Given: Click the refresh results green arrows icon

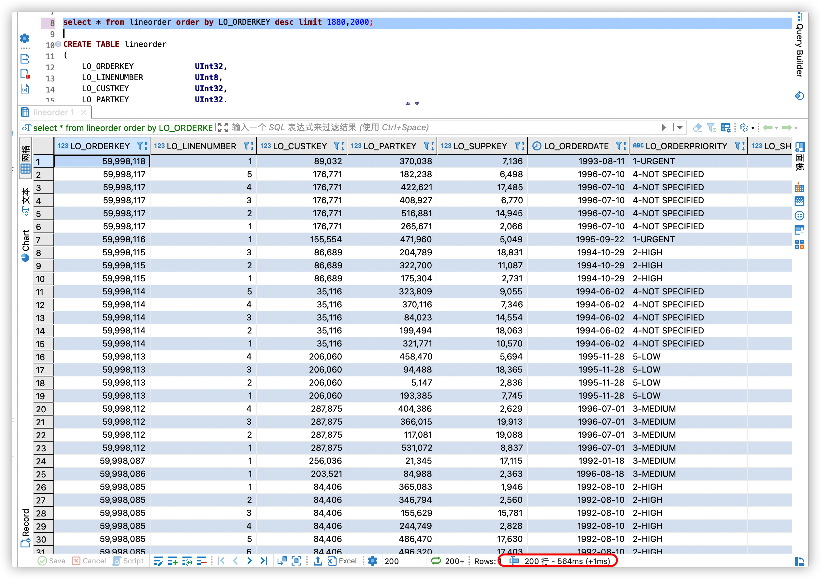Looking at the screenshot, I should click(x=436, y=561).
